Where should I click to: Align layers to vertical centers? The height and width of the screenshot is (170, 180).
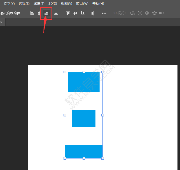(75, 13)
